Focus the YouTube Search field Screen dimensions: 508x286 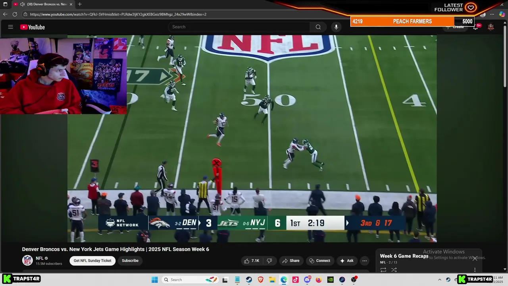(239, 27)
